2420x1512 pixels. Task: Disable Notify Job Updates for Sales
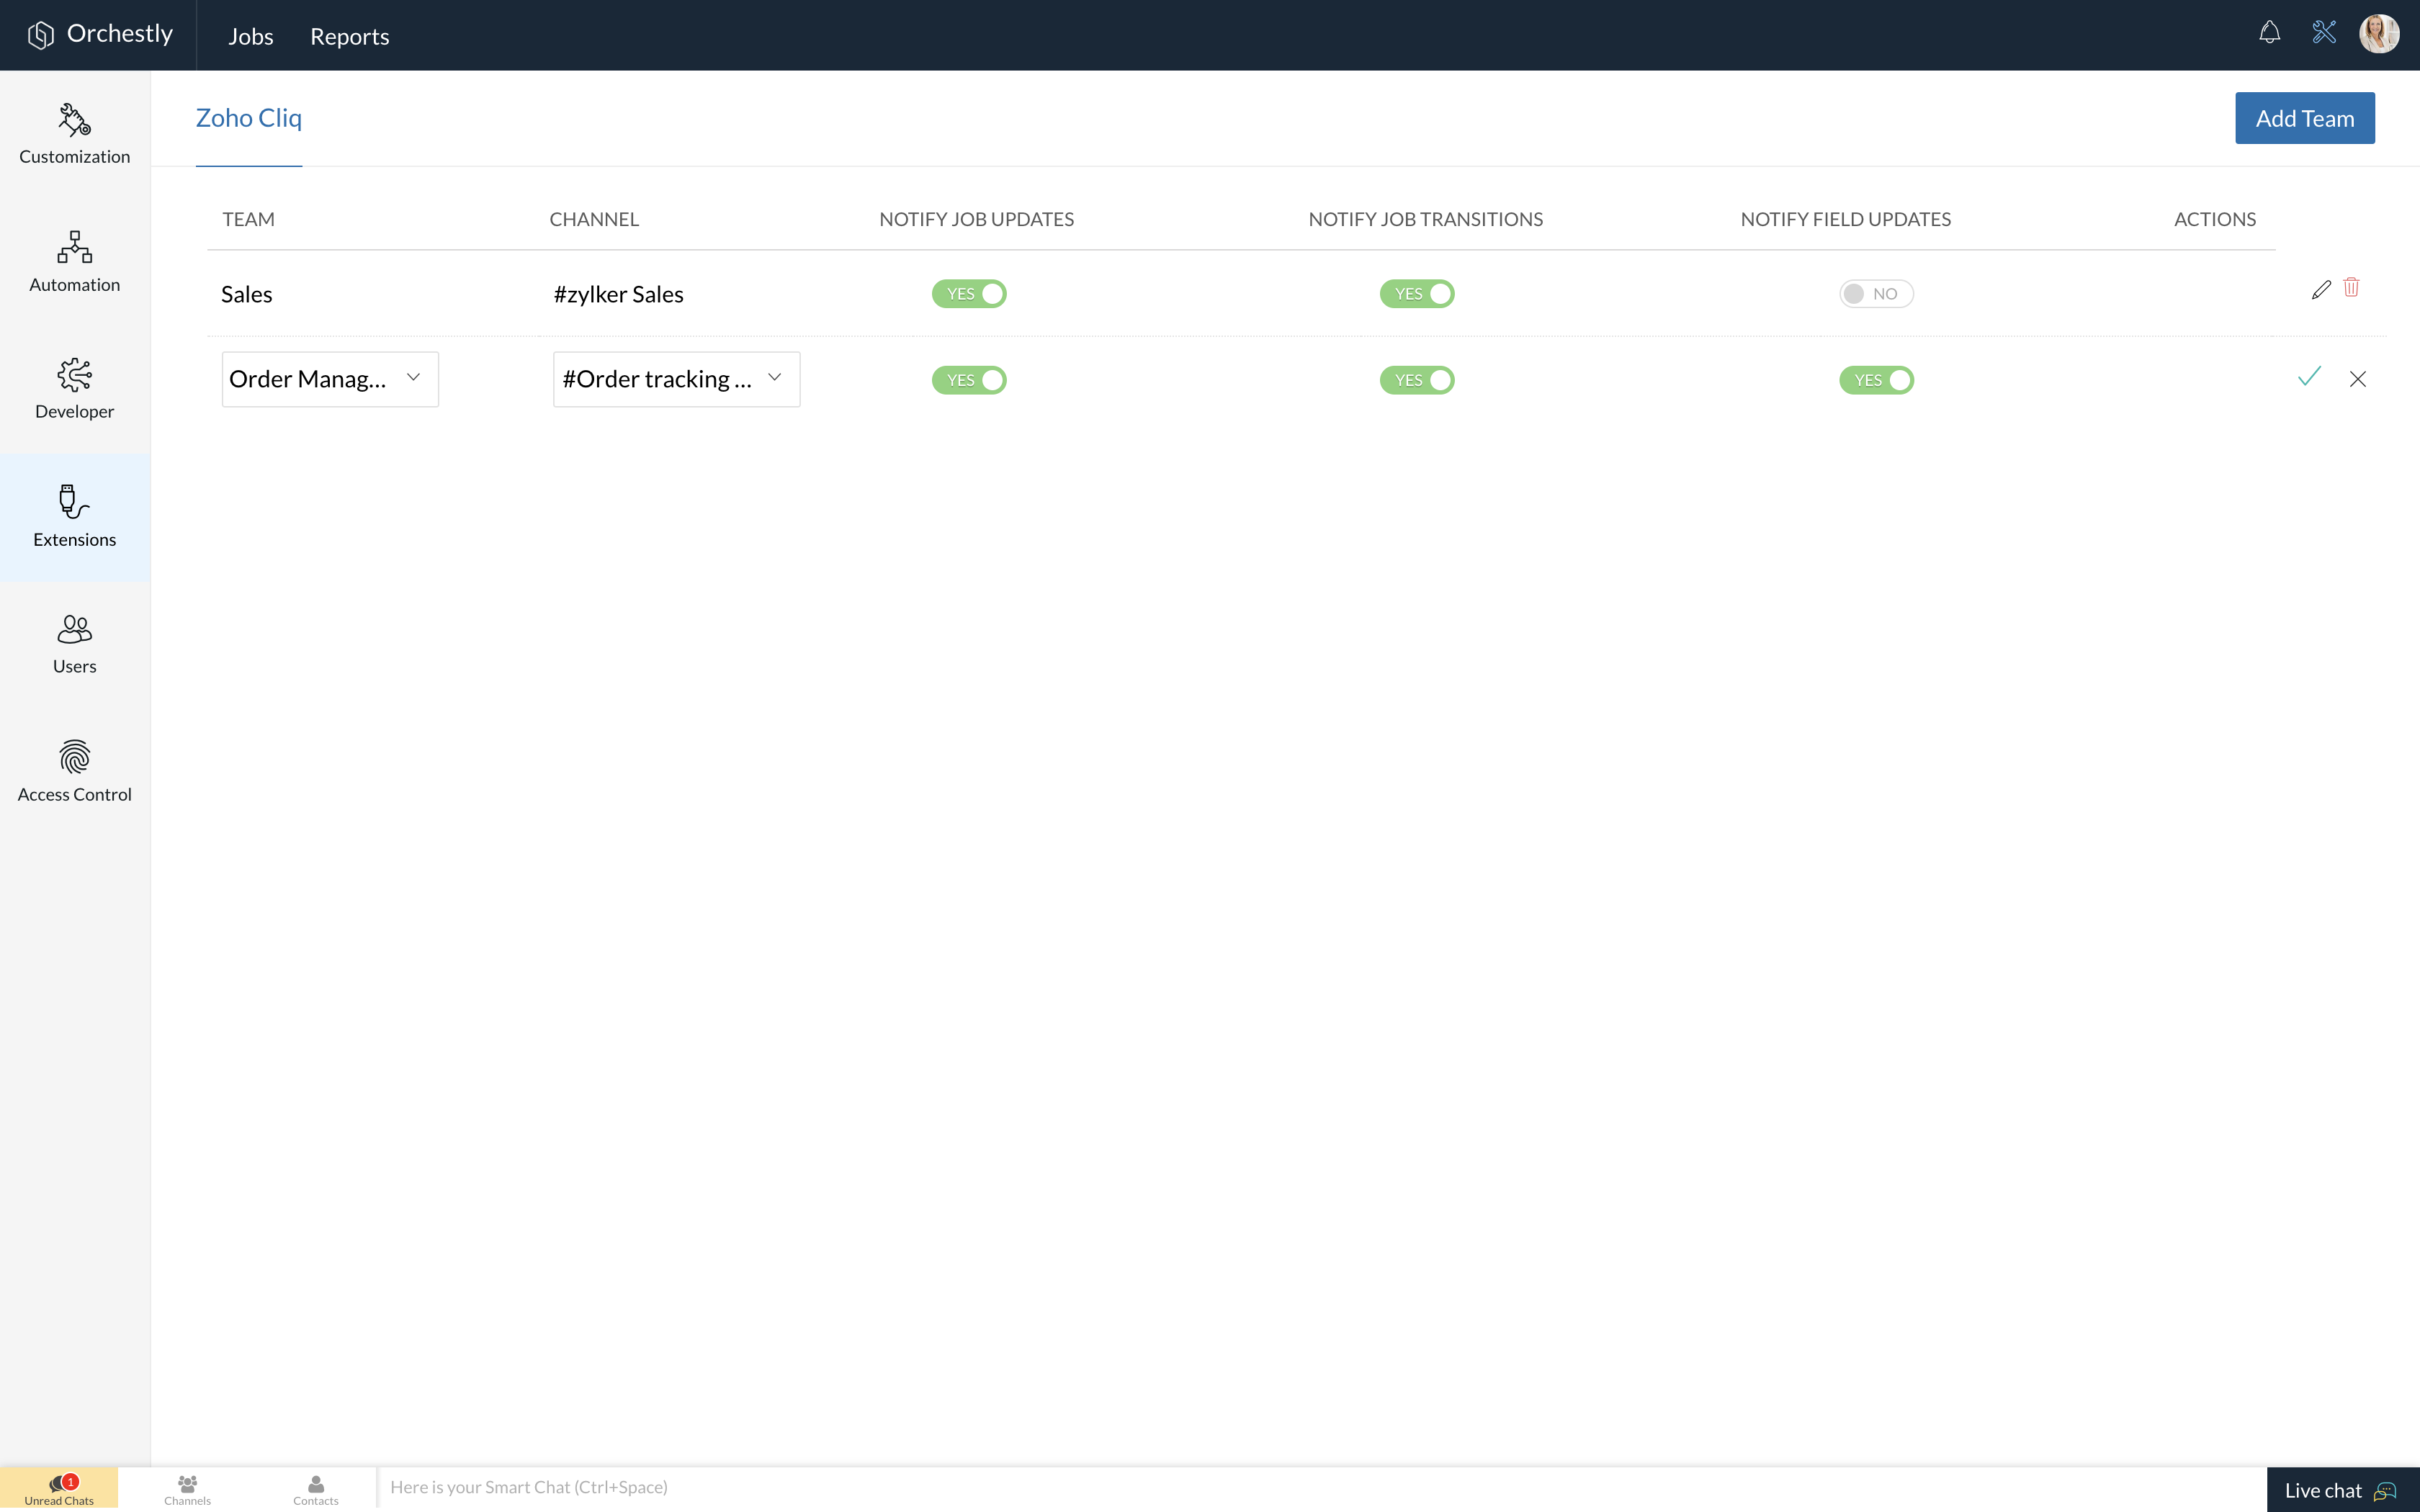click(968, 294)
